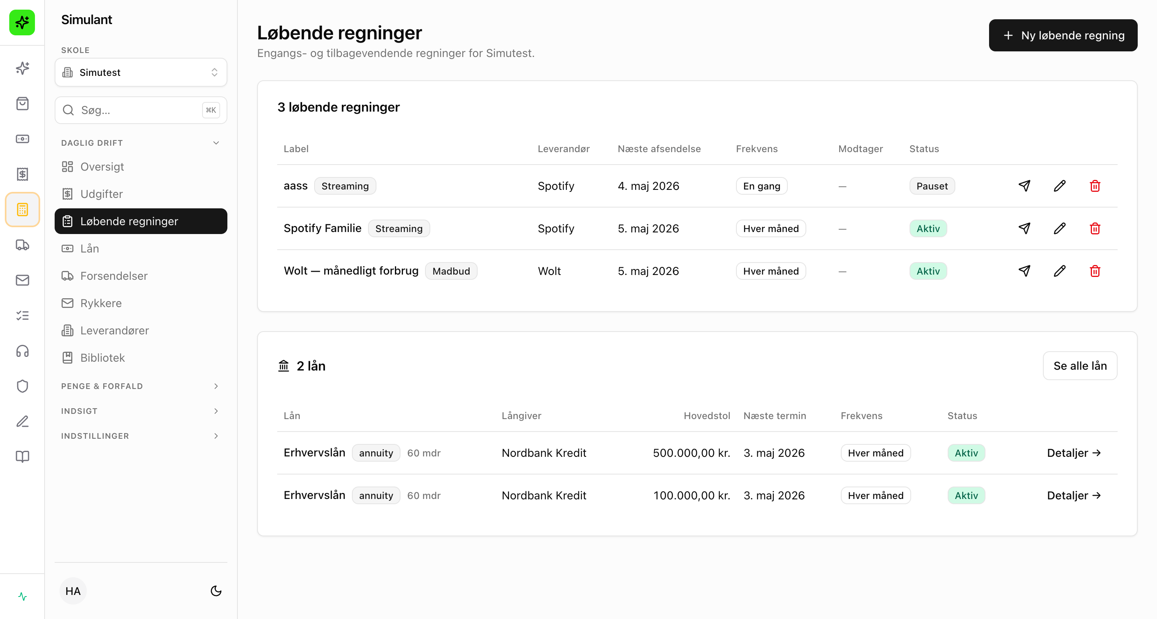Open Udgifter in the sidebar
This screenshot has height=619, width=1157.
click(141, 194)
